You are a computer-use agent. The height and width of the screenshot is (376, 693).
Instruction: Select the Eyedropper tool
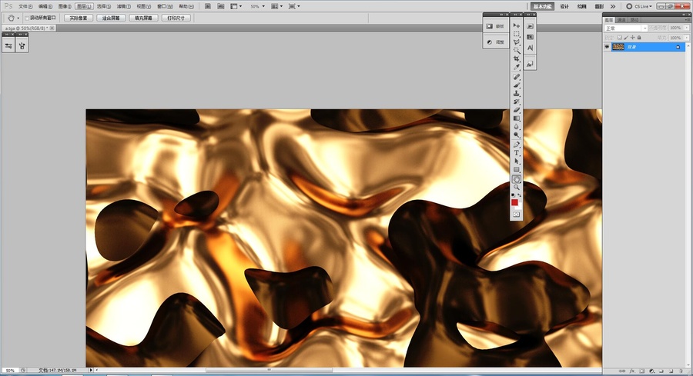pyautogui.click(x=516, y=67)
